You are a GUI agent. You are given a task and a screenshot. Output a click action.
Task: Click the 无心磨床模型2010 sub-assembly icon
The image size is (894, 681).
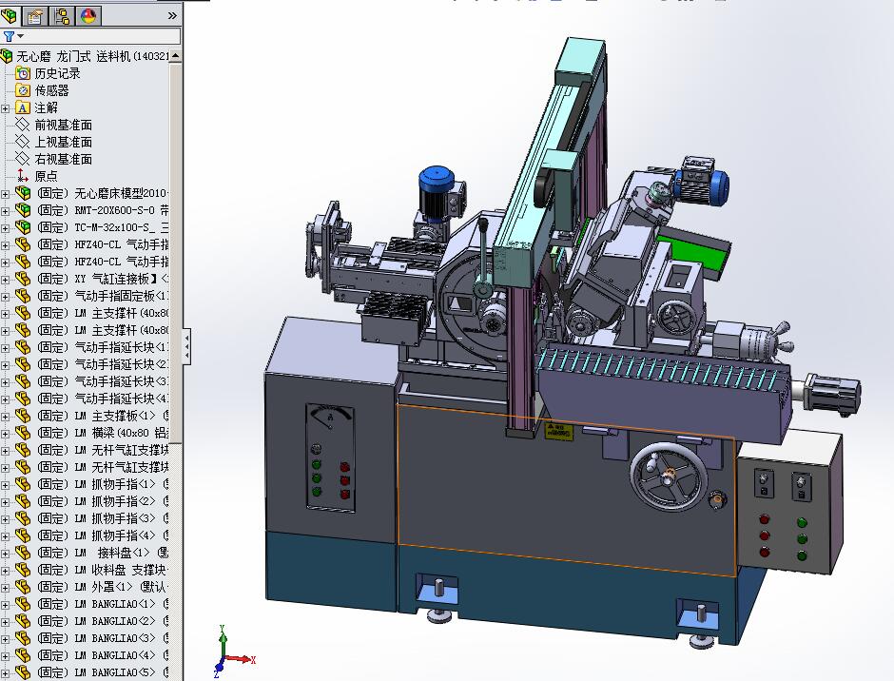tap(23, 193)
